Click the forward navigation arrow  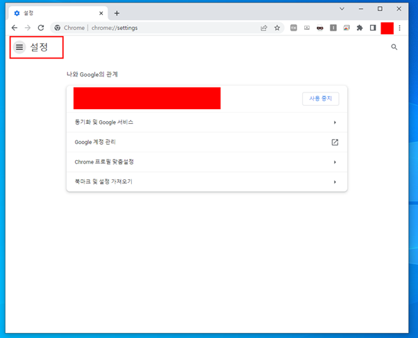pos(28,28)
